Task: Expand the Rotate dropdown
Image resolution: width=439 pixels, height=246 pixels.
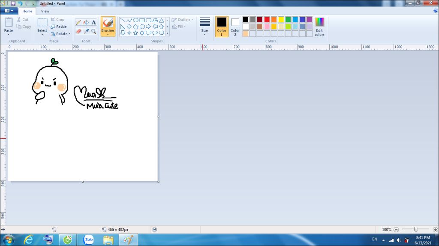Action: tap(69, 33)
